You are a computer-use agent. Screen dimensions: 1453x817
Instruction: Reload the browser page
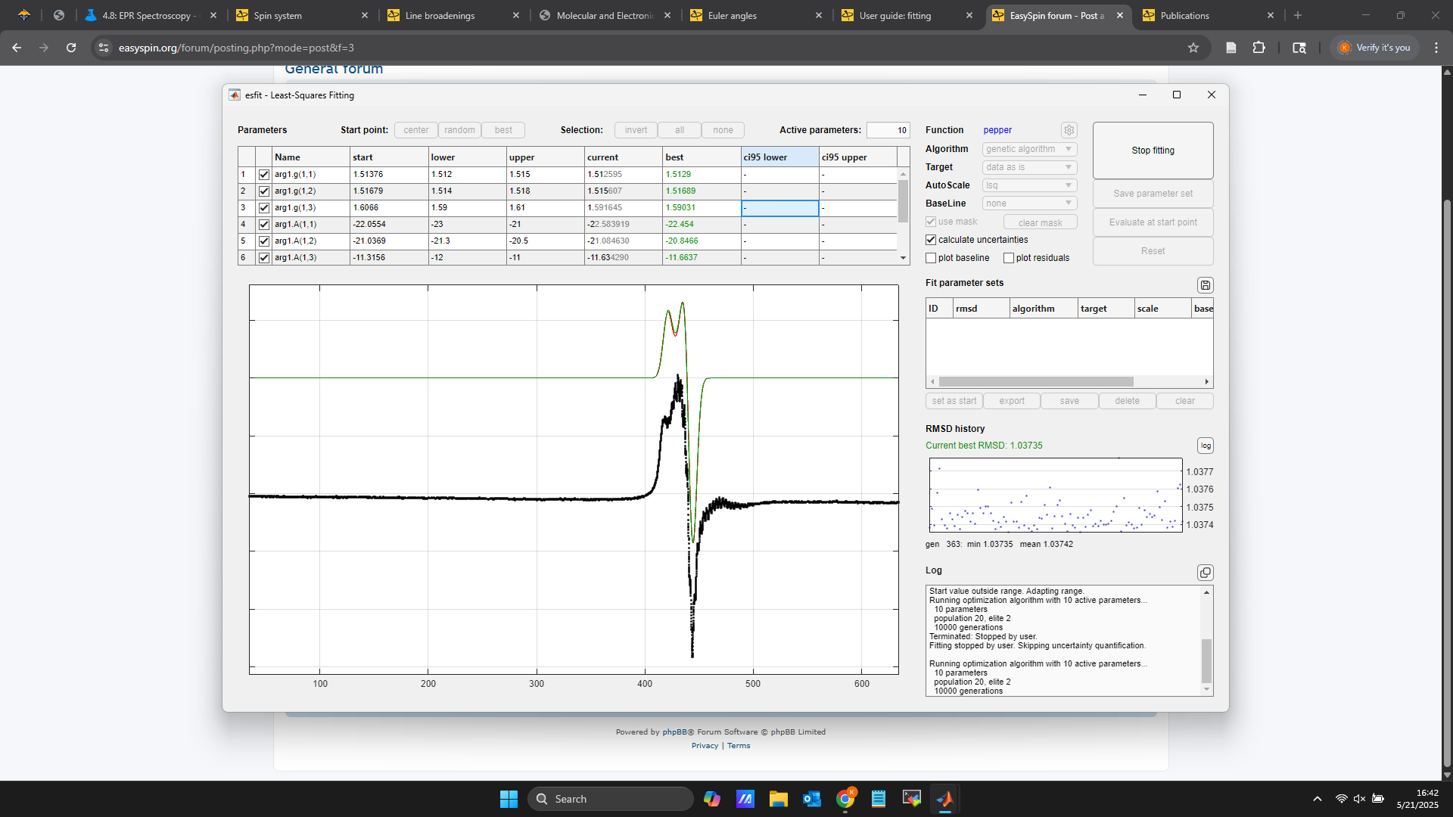coord(71,48)
